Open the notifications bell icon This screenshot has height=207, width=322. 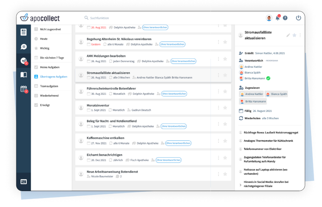277,18
